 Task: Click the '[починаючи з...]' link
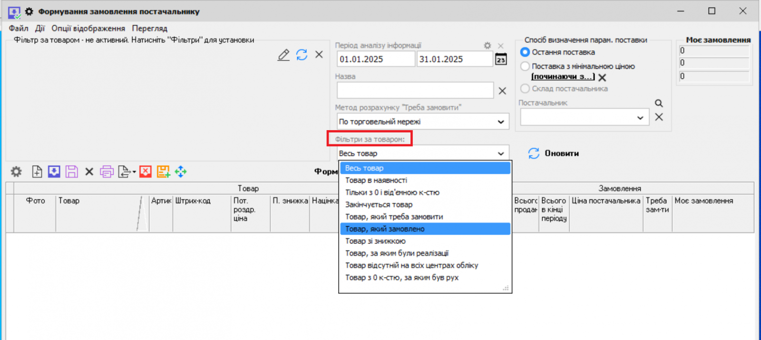563,77
